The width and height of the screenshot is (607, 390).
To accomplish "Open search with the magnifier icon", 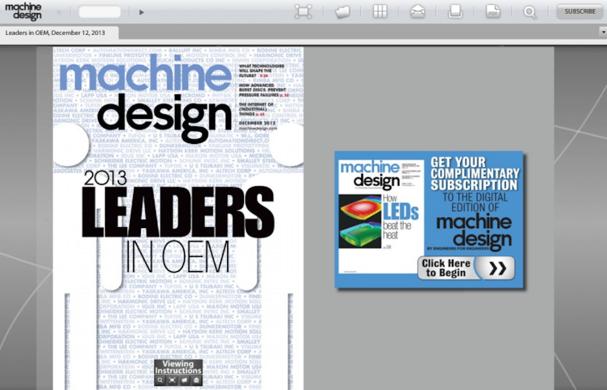I will tap(529, 12).
